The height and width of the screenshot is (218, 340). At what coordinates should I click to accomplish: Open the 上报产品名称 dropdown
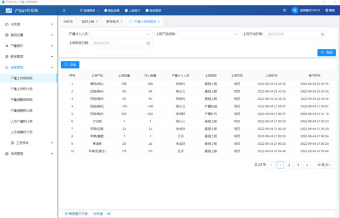pyautogui.click(x=209, y=34)
